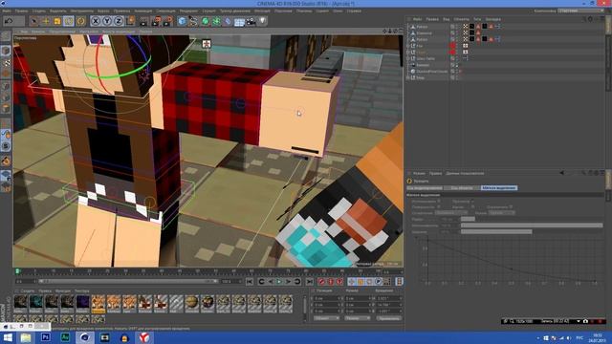Screen dimensions: 612x344
Task: Add a Camera object
Action: (x=251, y=21)
